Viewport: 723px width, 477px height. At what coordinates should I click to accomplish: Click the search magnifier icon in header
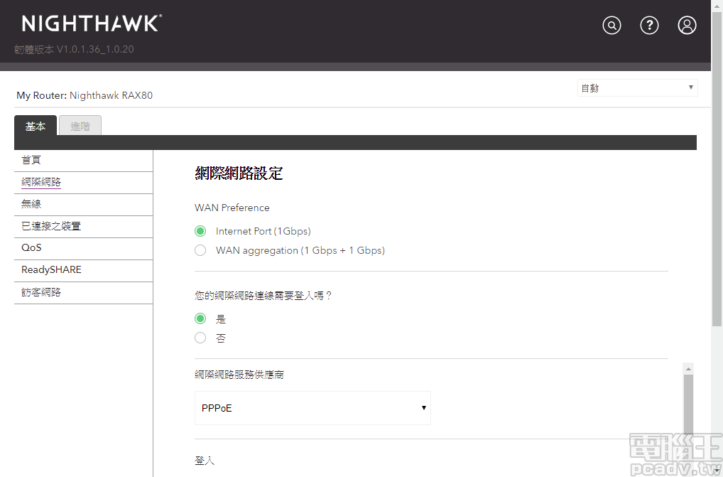click(611, 26)
